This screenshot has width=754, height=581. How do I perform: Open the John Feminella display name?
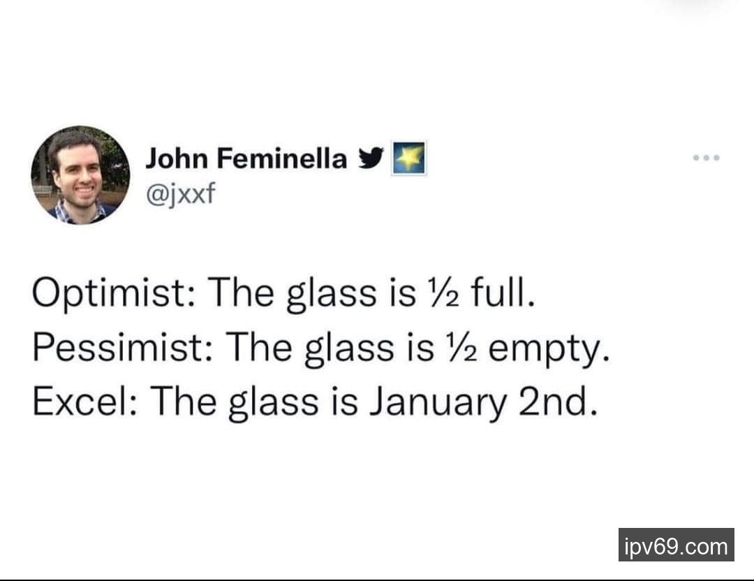pos(246,159)
